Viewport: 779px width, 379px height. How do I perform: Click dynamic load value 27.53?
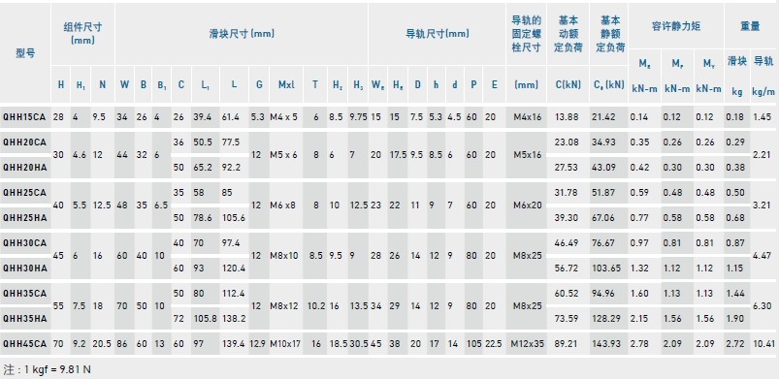[567, 168]
